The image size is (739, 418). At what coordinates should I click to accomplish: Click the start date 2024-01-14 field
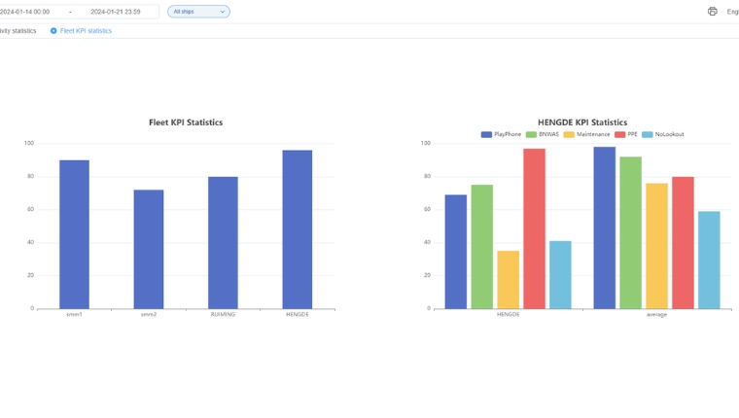(27, 12)
